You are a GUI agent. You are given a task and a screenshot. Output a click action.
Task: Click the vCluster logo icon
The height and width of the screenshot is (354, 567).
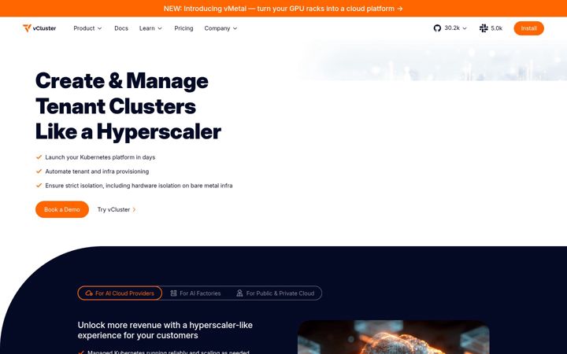[x=27, y=28]
